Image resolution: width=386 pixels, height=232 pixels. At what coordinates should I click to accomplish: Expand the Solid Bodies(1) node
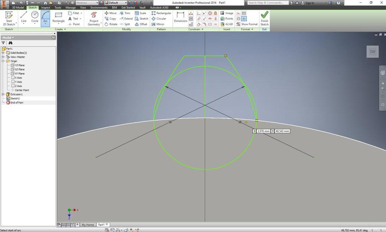[3, 53]
